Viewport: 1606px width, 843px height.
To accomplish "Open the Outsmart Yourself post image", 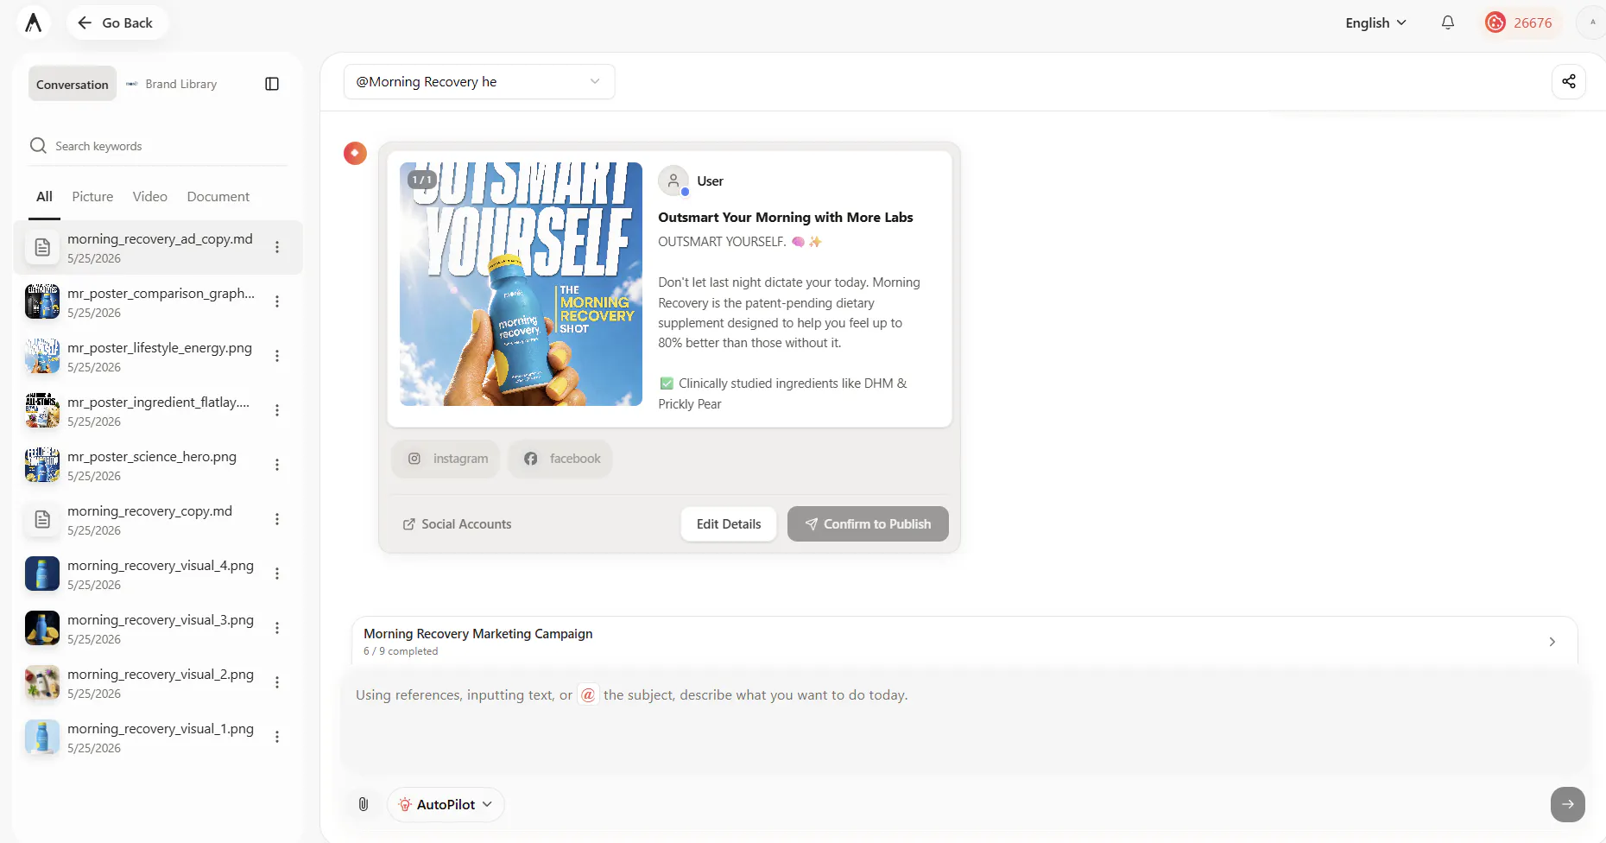I will coord(521,284).
